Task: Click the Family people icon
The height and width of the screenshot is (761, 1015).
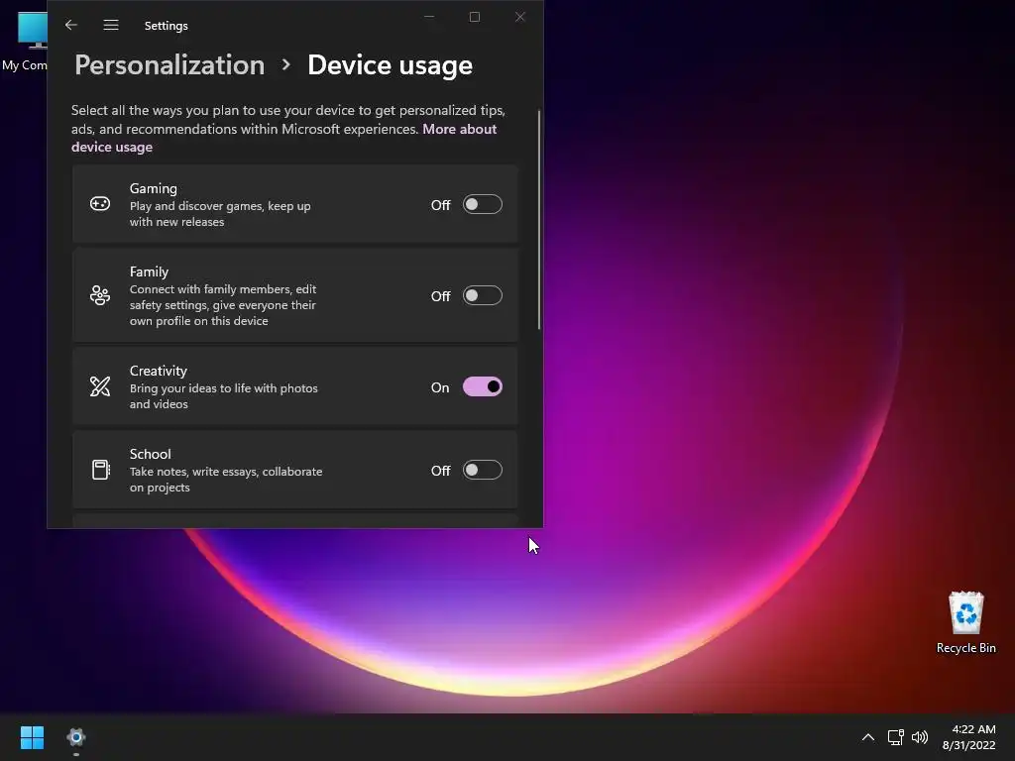Action: [x=100, y=295]
